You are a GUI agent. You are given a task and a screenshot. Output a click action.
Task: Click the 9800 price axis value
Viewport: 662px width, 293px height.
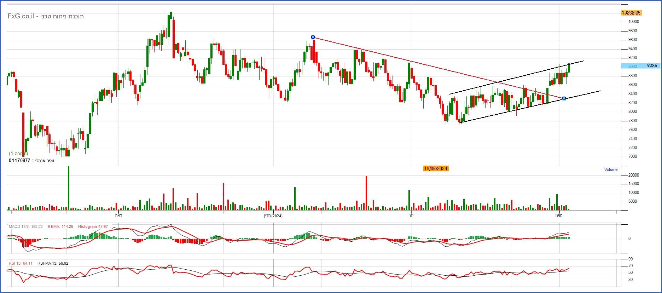[633, 31]
